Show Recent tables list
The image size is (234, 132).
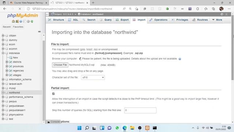coord(7,27)
